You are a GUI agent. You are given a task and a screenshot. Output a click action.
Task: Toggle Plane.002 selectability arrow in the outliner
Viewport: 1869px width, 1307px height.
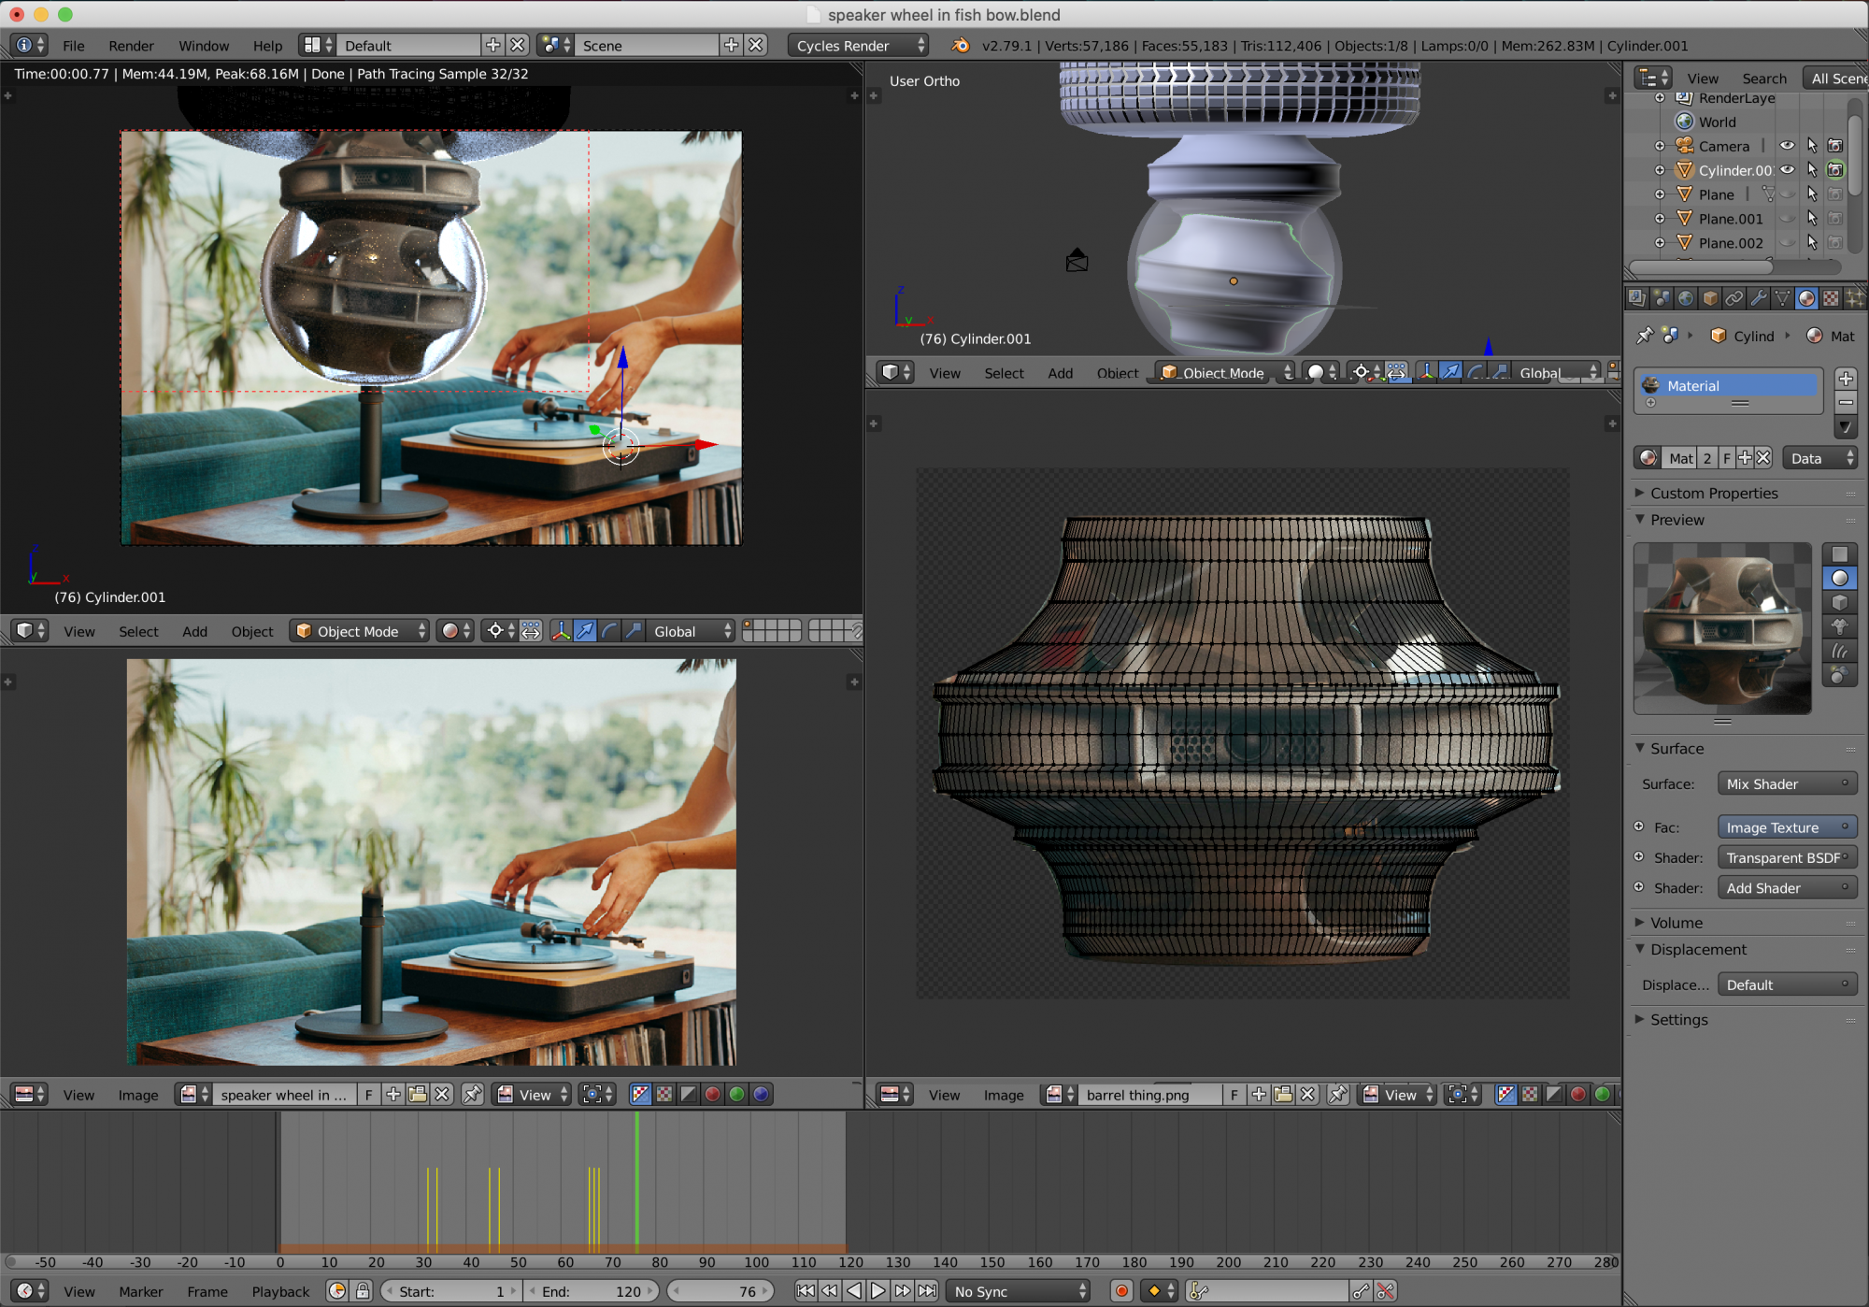tap(1812, 243)
